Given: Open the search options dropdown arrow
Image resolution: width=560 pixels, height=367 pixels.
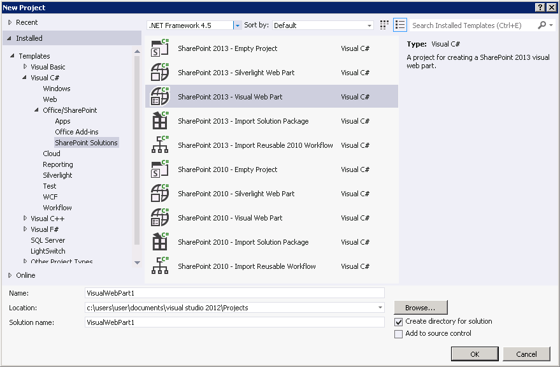Looking at the screenshot, I should coord(551,25).
